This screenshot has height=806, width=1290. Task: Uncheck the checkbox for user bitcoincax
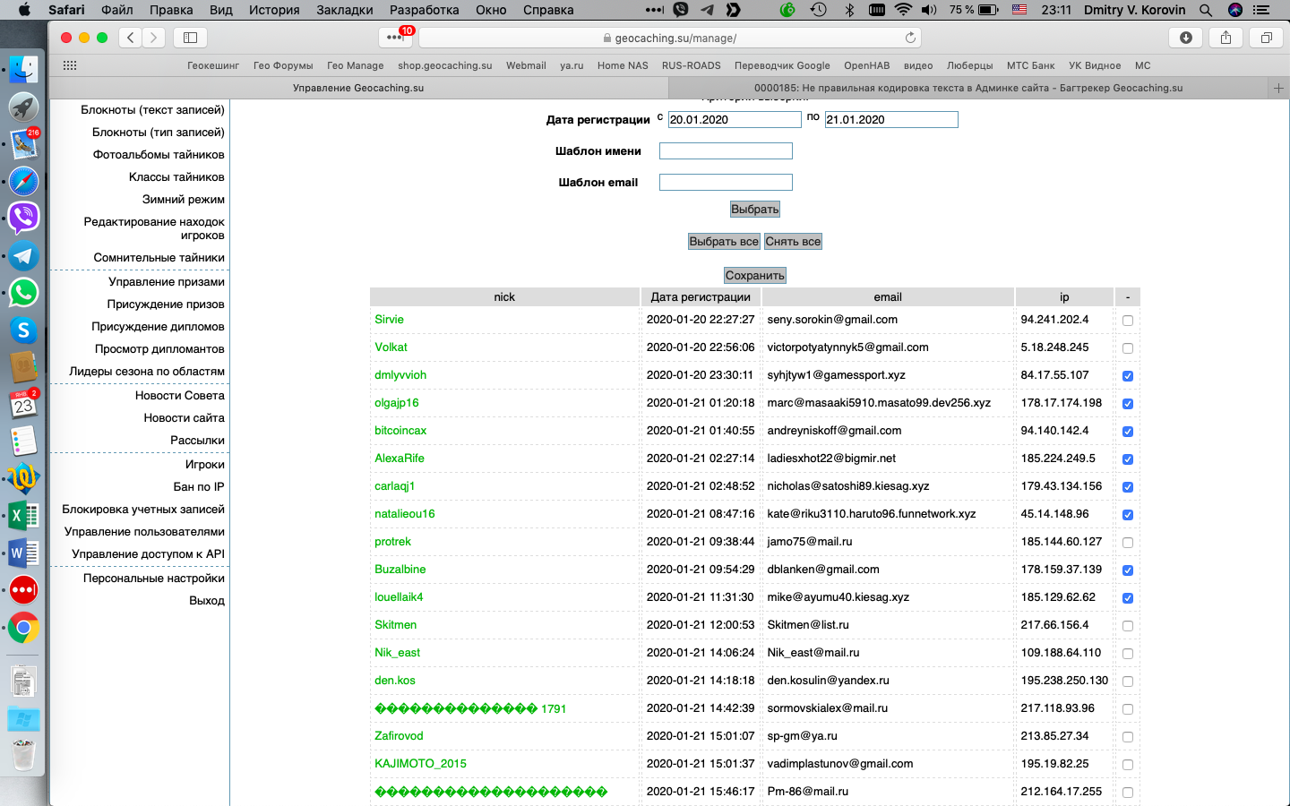tap(1127, 432)
